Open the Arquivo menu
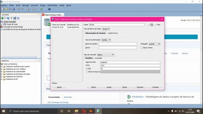Image resolution: width=203 pixels, height=114 pixels. click(4, 5)
